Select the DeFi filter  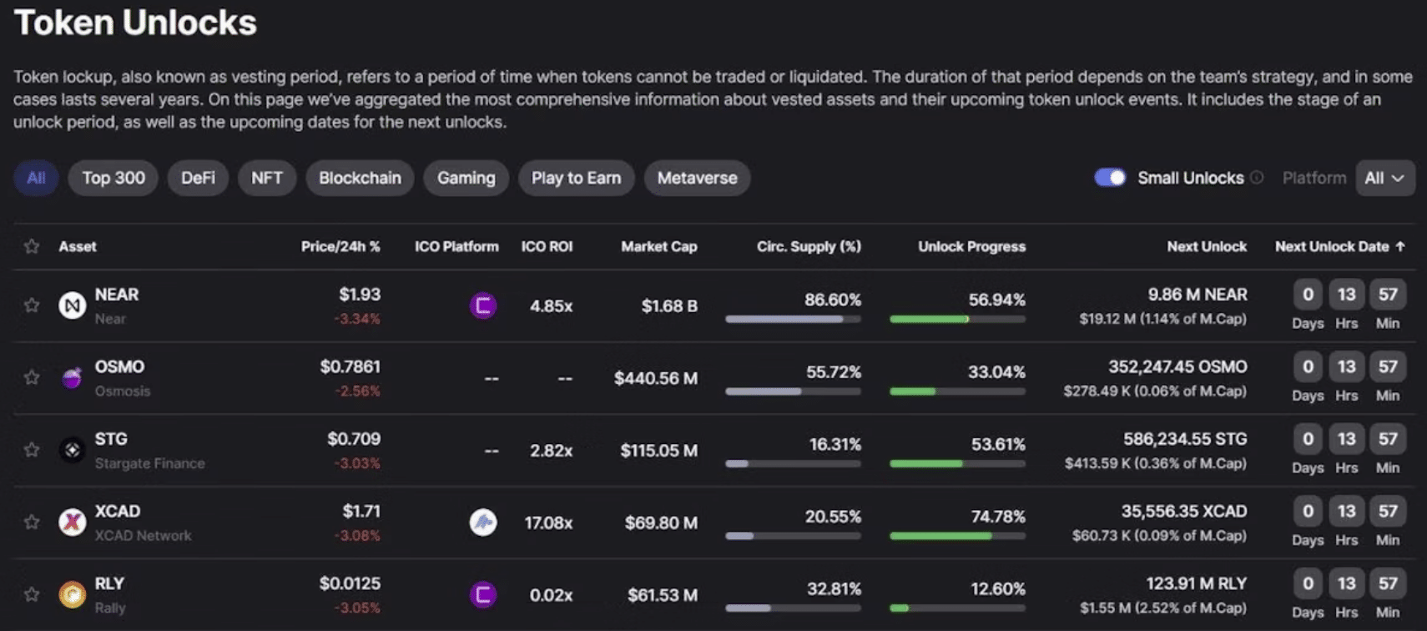pyautogui.click(x=198, y=178)
